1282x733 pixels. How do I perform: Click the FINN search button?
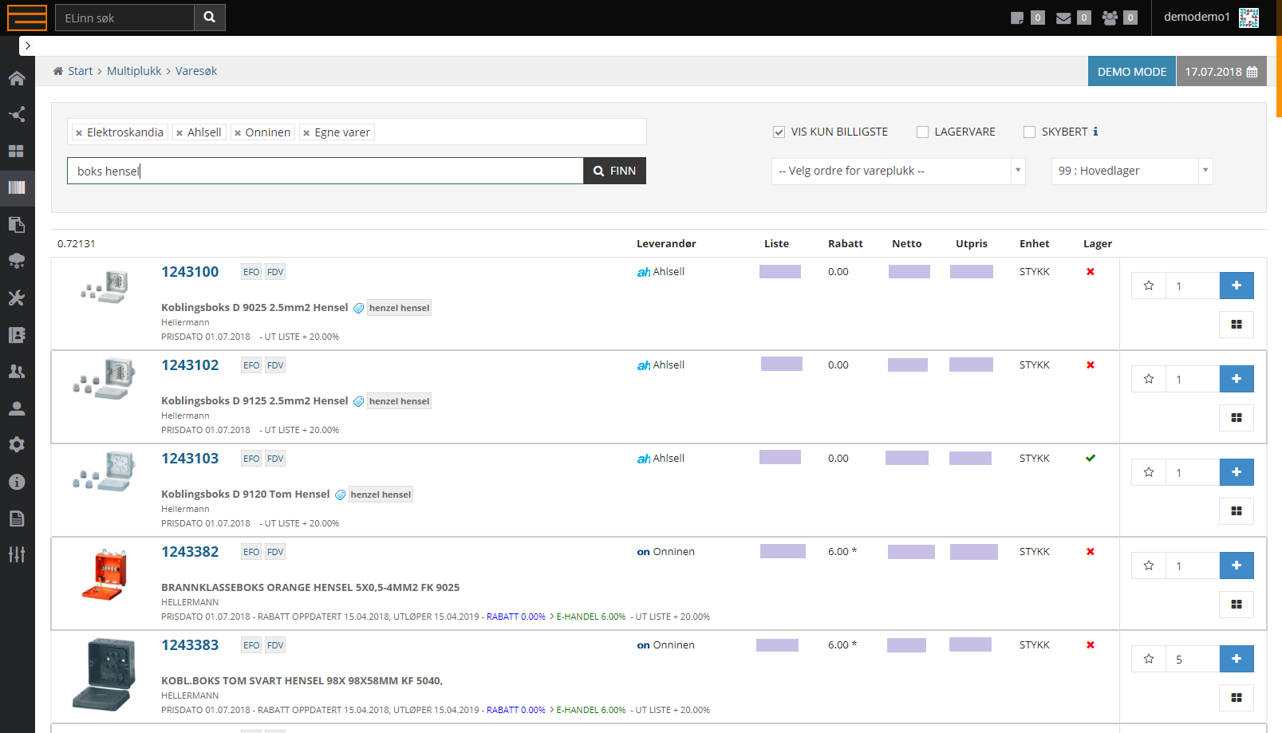pos(614,171)
